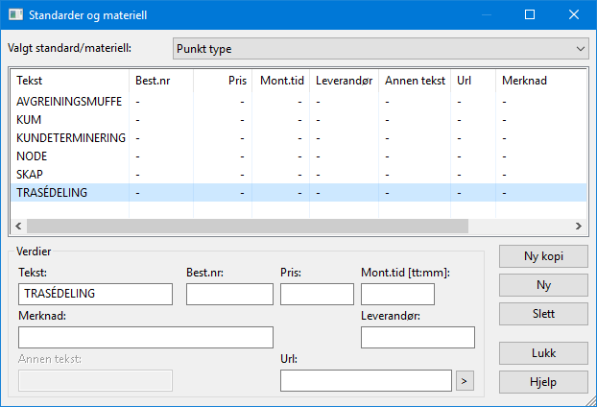Delete the entry with Slett button
597x407 pixels.
[x=543, y=314]
